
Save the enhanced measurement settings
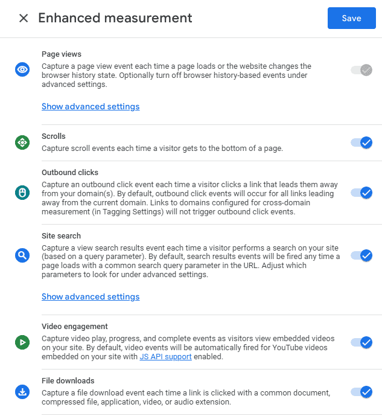[x=351, y=18]
